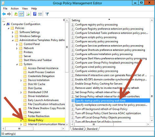The width and height of the screenshot is (155, 137).
Task: Click the Back arrow toolbar icon
Action: pyautogui.click(x=4, y=14)
